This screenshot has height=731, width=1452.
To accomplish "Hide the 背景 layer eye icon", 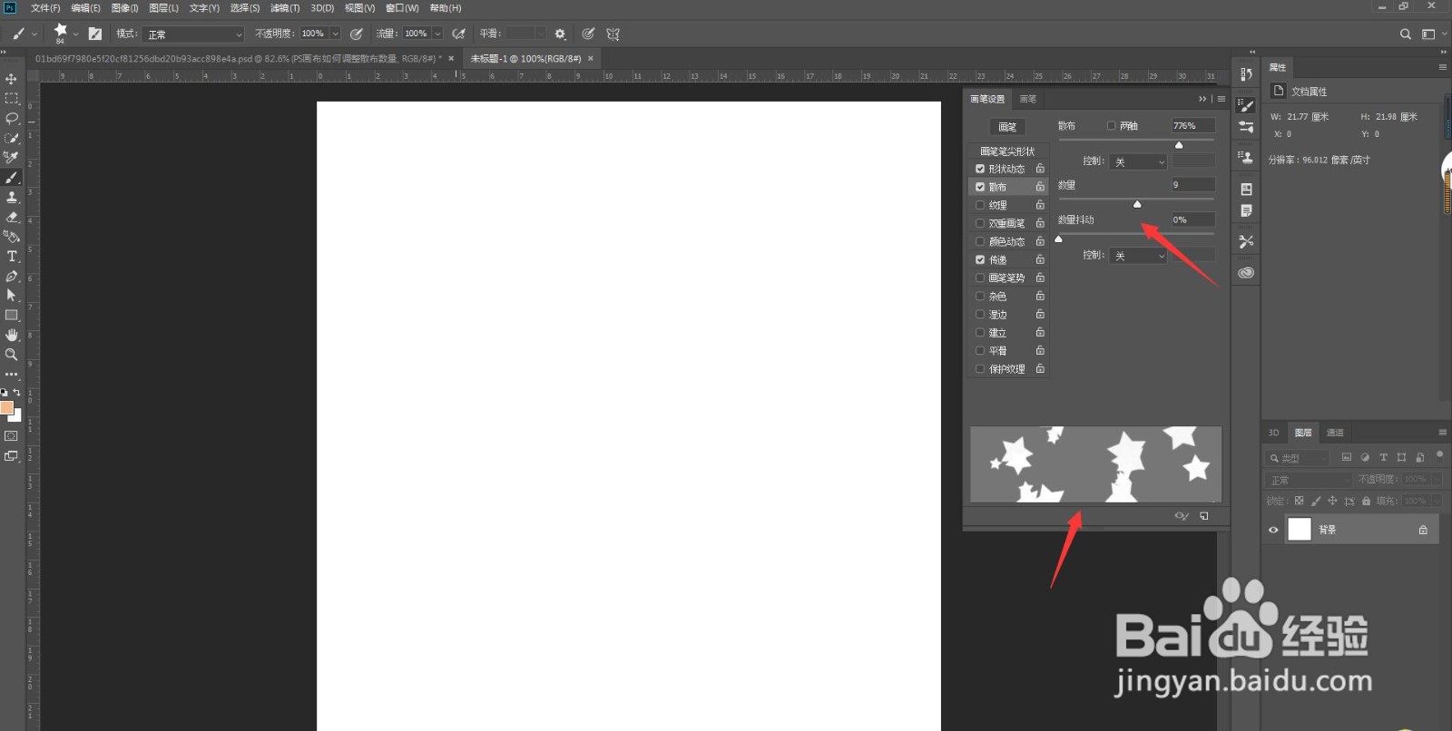I will 1273,530.
